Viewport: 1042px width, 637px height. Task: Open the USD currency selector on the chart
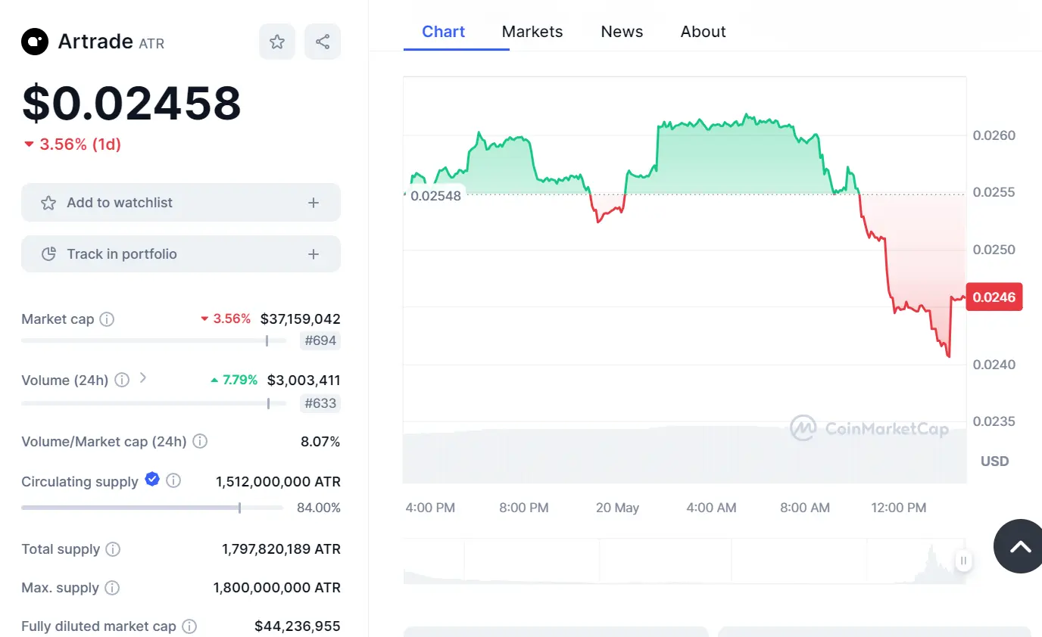click(994, 461)
